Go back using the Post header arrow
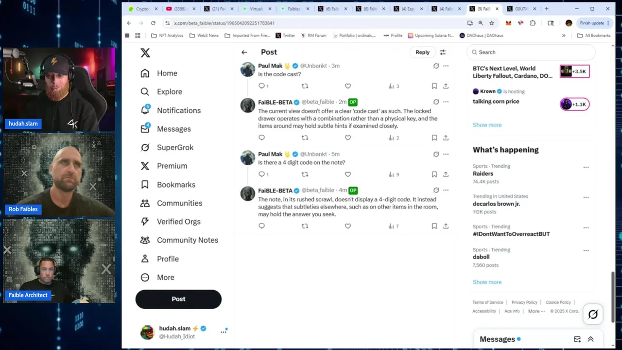The image size is (622, 350). click(244, 52)
